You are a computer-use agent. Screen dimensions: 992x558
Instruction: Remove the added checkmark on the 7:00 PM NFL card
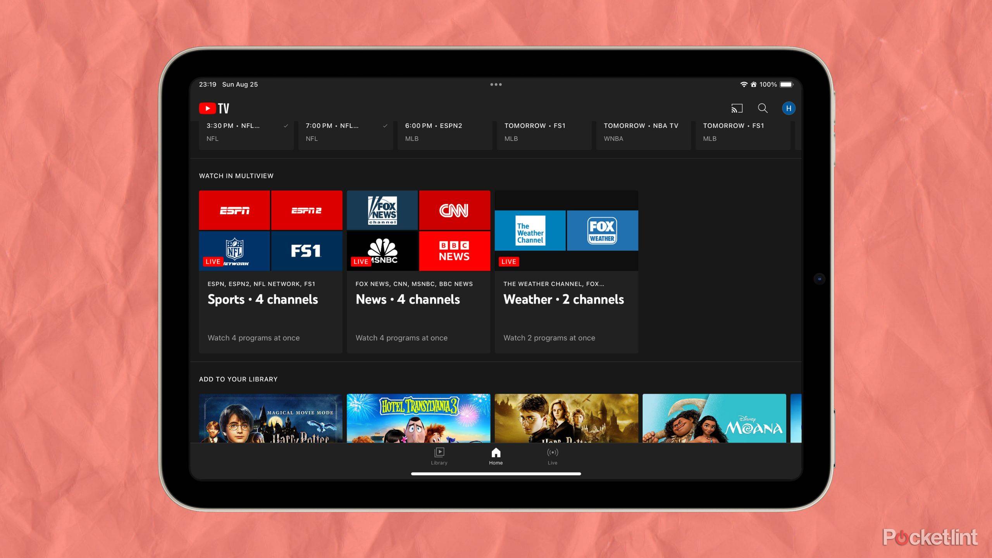pos(384,126)
